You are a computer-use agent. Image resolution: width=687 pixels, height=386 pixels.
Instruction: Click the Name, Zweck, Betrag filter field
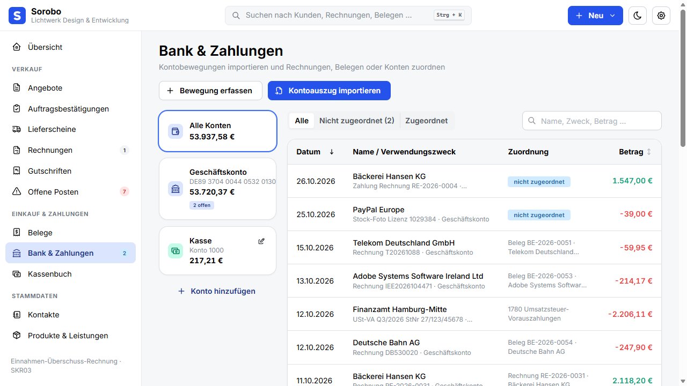(x=592, y=121)
